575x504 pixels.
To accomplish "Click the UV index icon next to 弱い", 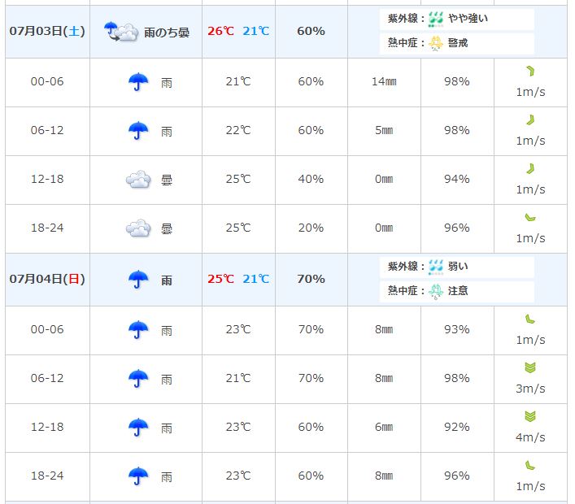I will tap(436, 267).
